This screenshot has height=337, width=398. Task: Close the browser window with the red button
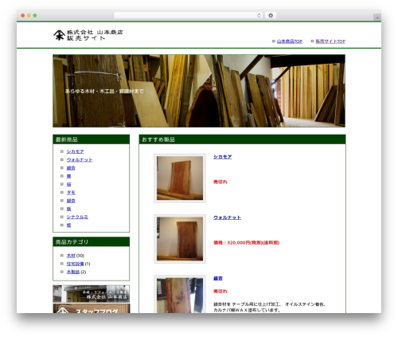click(x=23, y=15)
